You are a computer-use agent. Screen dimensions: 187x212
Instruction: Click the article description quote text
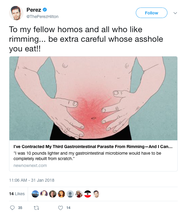coord(87,156)
